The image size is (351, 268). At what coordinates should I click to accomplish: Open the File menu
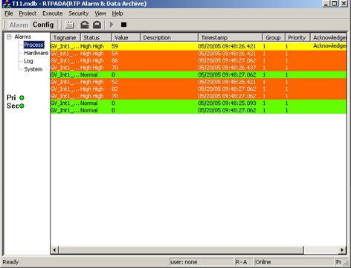point(9,13)
